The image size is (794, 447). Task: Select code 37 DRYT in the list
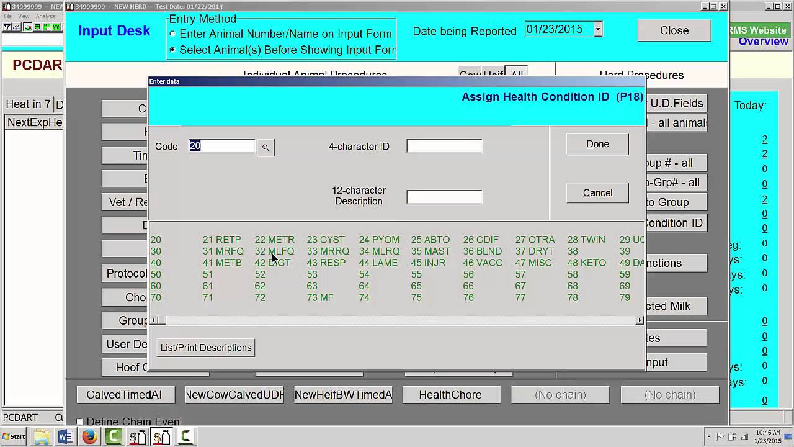point(535,251)
